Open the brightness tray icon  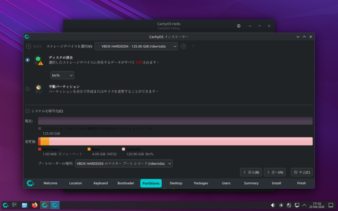(x=281, y=205)
